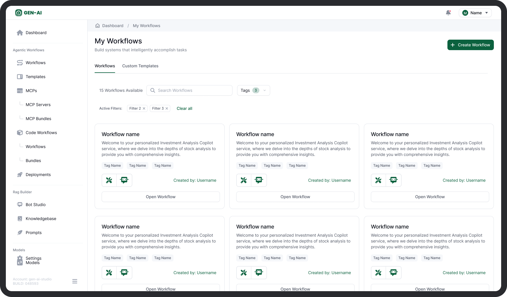Click the GEN-AI logo
Screen dimensions: 507x297
(28, 13)
